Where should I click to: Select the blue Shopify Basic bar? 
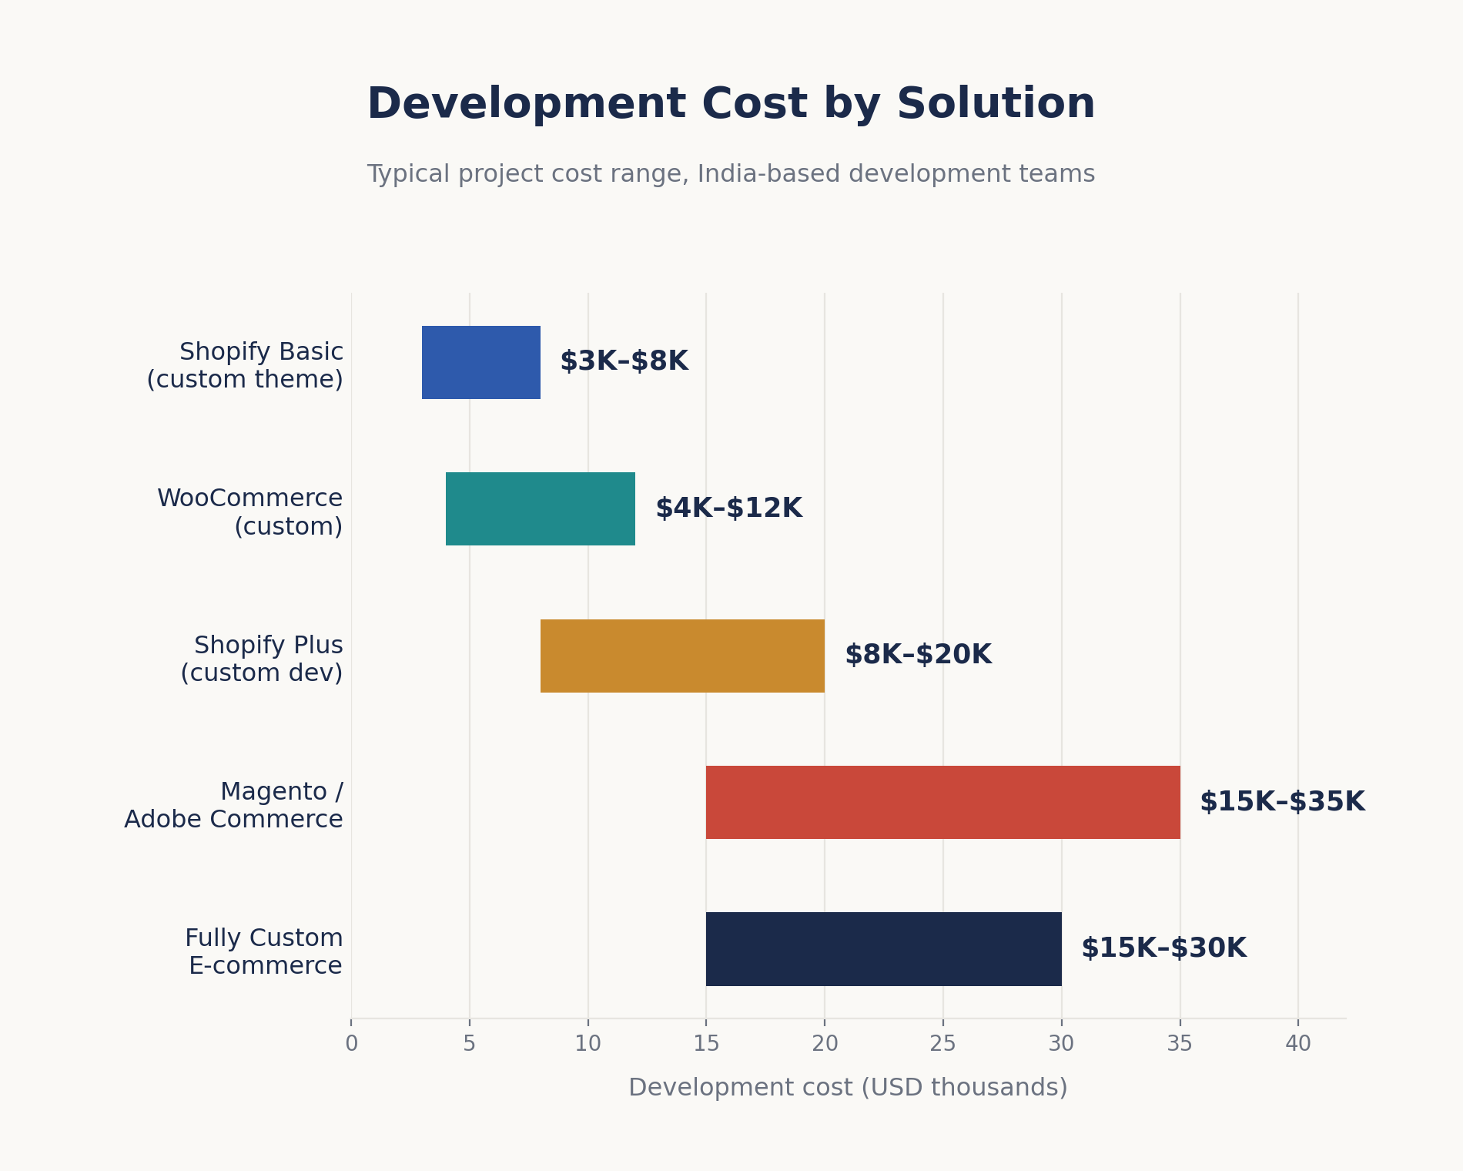[481, 362]
